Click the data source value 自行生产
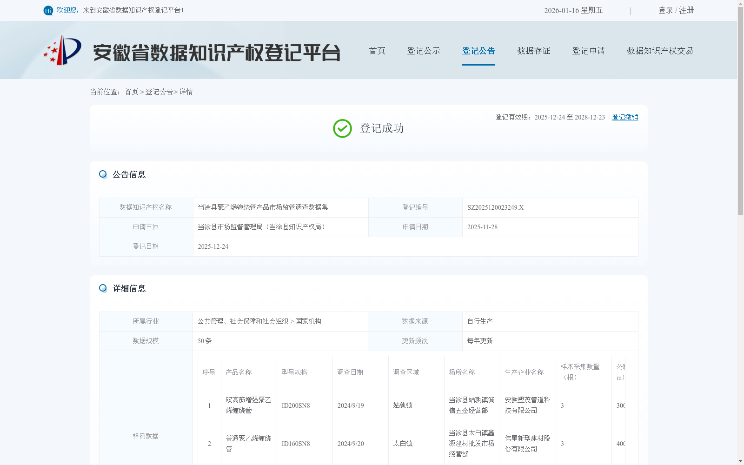Screen dimensions: 744x465 [x=480, y=321]
